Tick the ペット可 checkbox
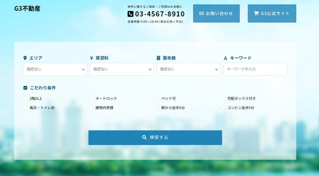 [157, 98]
